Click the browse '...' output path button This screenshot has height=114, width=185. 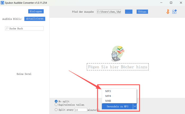pyautogui.click(x=129, y=12)
